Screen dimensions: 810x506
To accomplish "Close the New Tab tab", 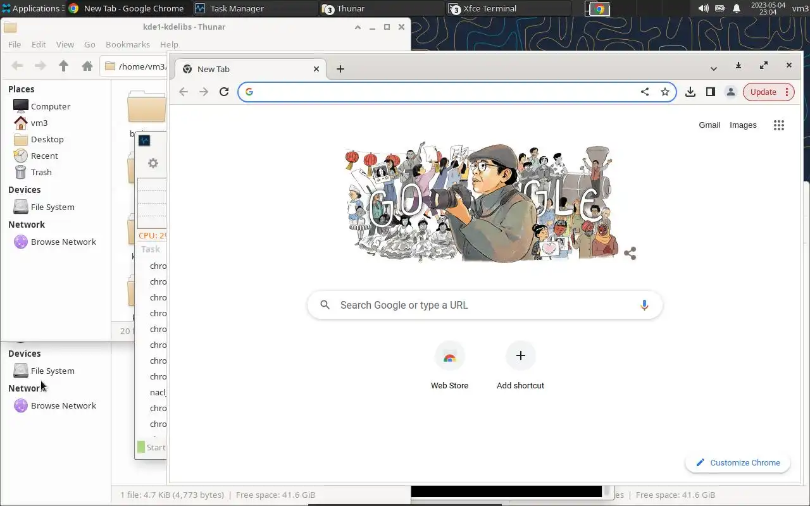I will point(316,69).
